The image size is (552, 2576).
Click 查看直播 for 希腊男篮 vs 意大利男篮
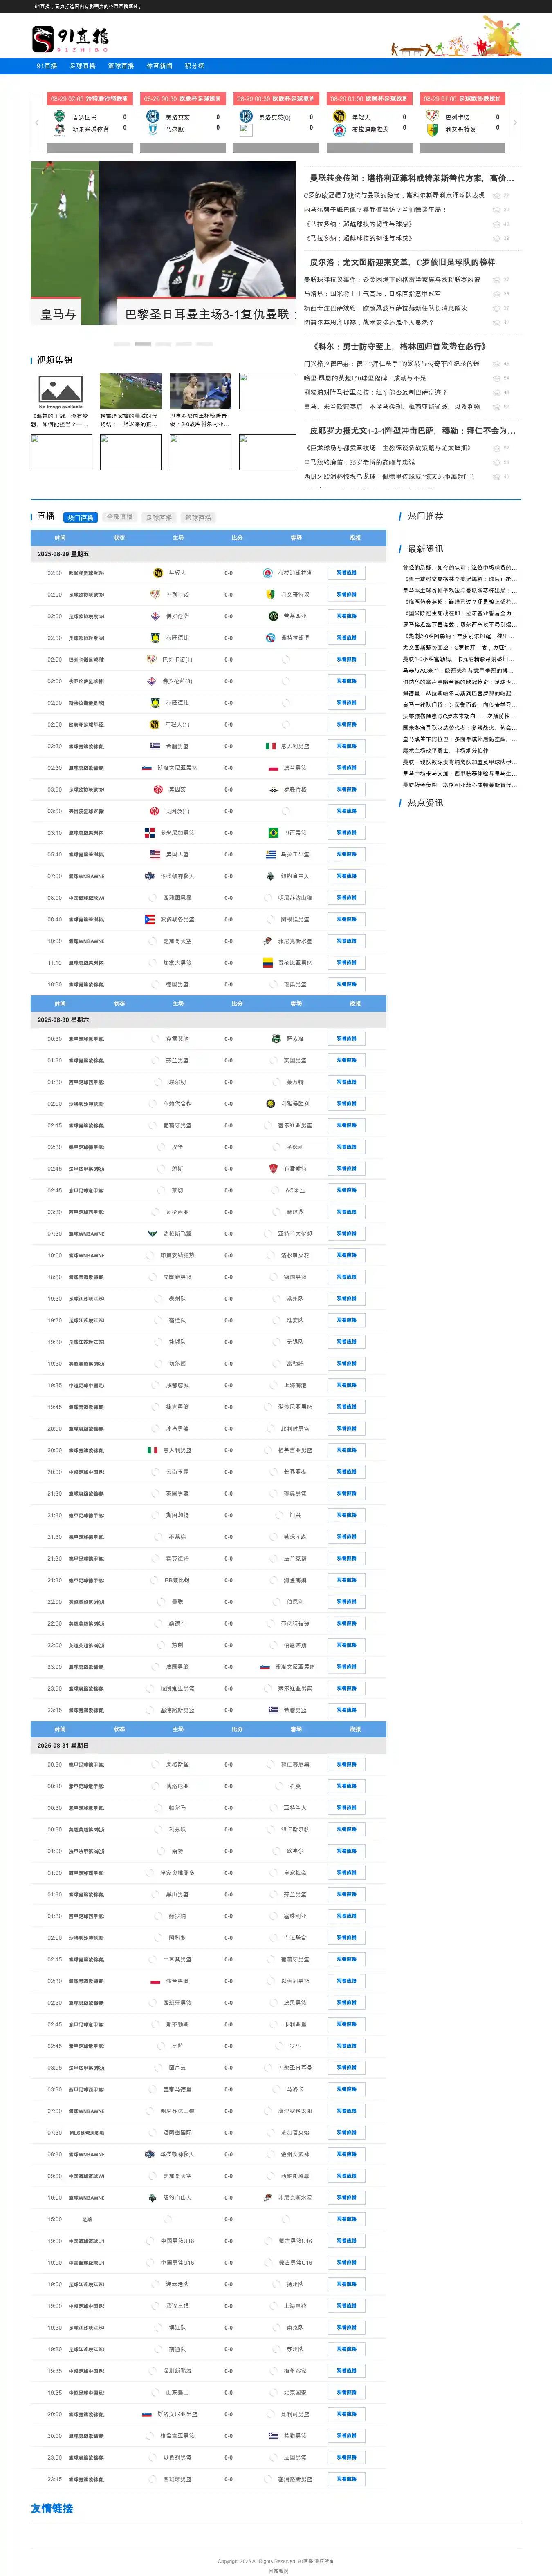(346, 746)
